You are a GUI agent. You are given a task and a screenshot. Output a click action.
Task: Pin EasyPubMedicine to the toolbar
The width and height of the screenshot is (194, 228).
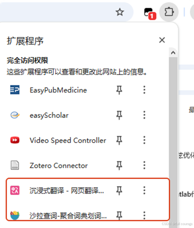(x=119, y=90)
